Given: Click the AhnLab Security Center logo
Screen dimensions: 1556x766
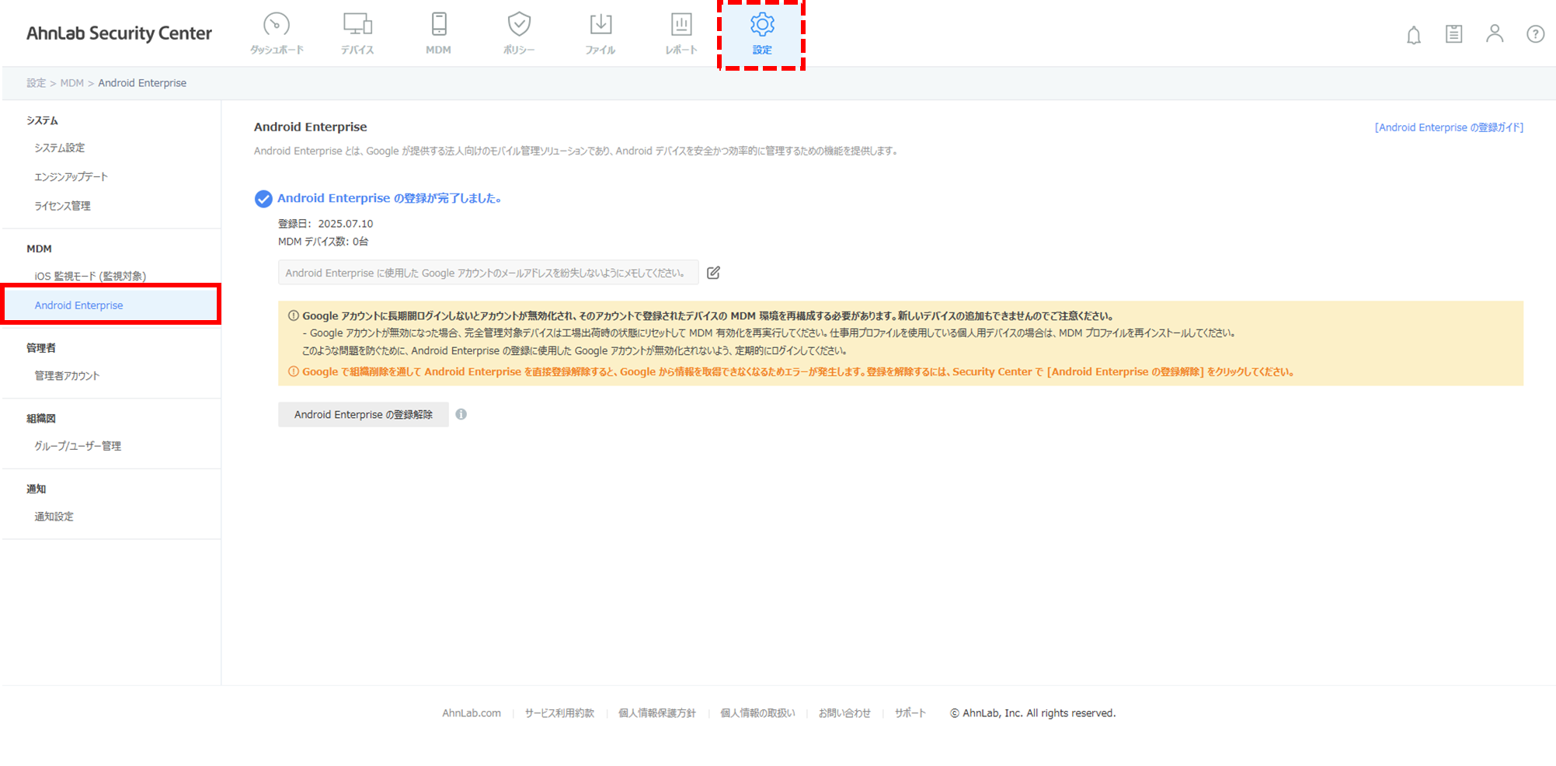Looking at the screenshot, I should (x=119, y=33).
